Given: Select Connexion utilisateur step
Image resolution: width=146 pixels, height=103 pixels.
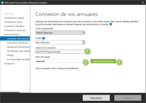Looking at the screenshot, I should coord(14,26).
